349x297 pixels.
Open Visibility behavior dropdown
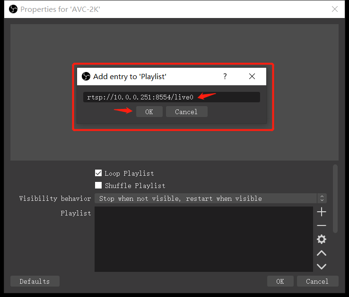[210, 198]
